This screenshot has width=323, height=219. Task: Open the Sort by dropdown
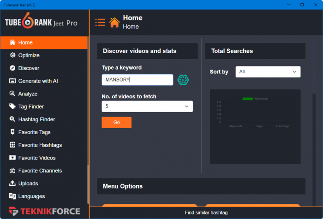click(268, 72)
